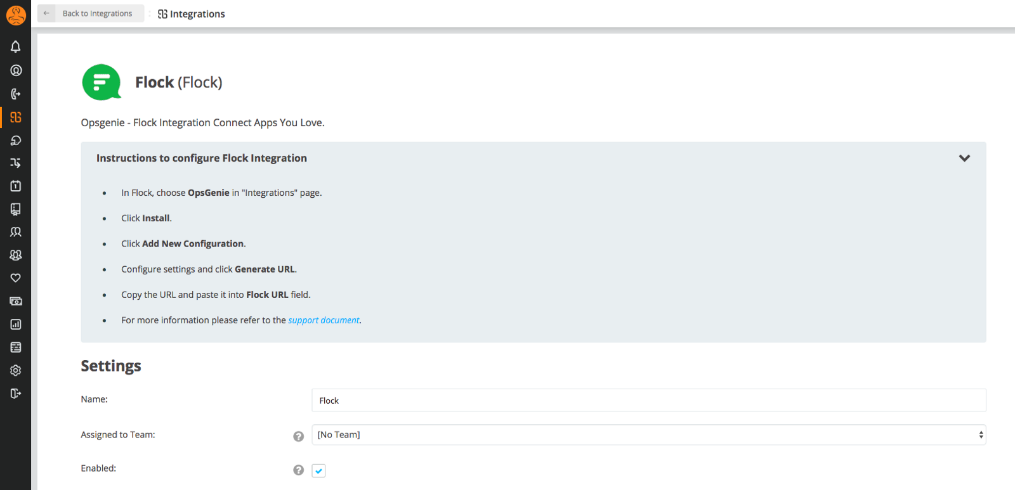Open the teams group sidebar icon
The width and height of the screenshot is (1015, 490).
click(16, 255)
